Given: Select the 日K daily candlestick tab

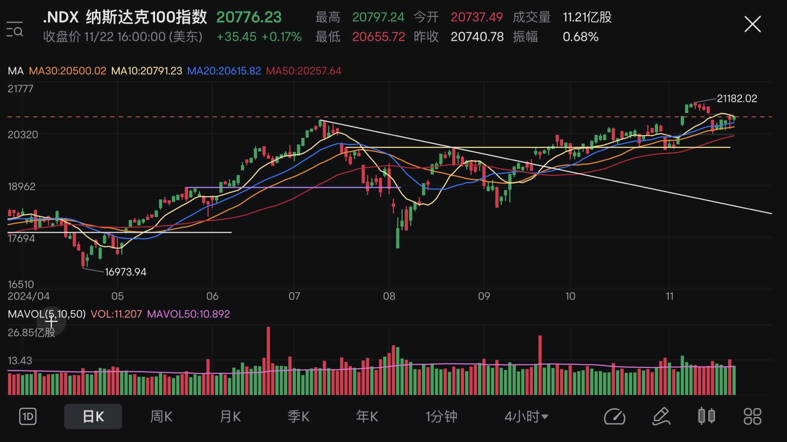Looking at the screenshot, I should (93, 417).
